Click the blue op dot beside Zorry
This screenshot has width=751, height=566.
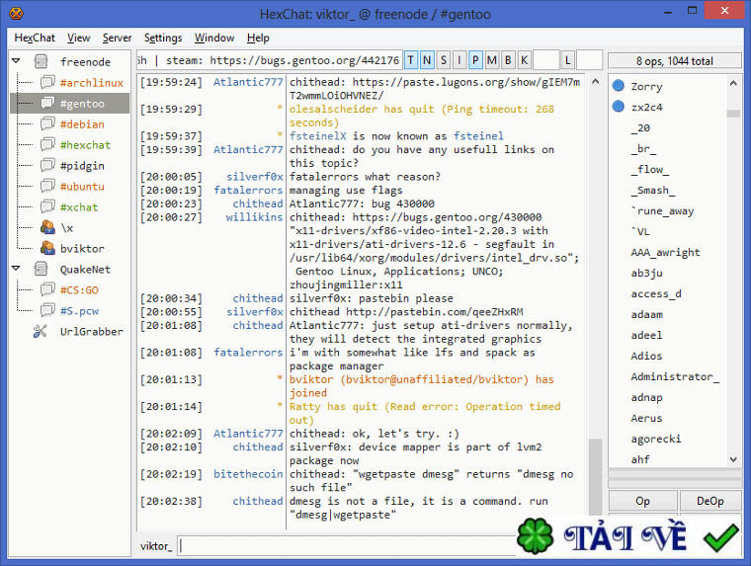(x=619, y=86)
